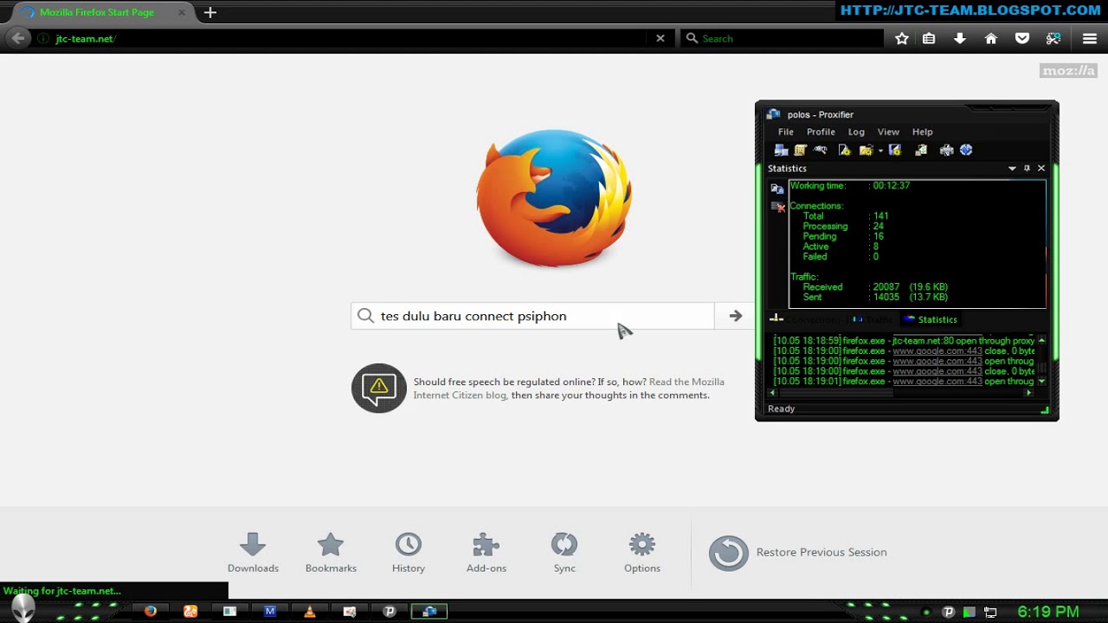Click Proxifier toolbar Connections view icon

[x=782, y=150]
